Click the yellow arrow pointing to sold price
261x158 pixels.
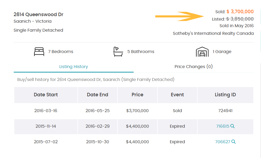tap(180, 16)
